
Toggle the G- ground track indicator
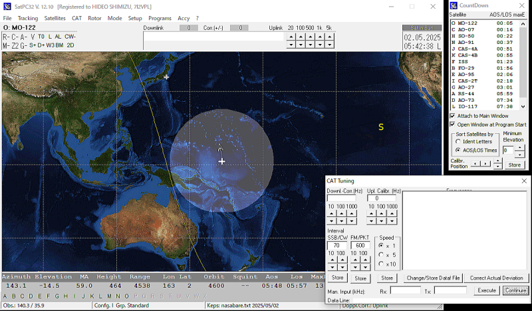point(24,45)
